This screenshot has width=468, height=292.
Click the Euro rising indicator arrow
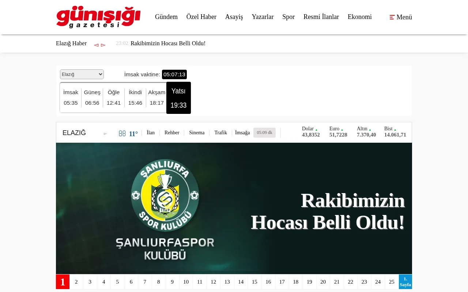point(342,129)
